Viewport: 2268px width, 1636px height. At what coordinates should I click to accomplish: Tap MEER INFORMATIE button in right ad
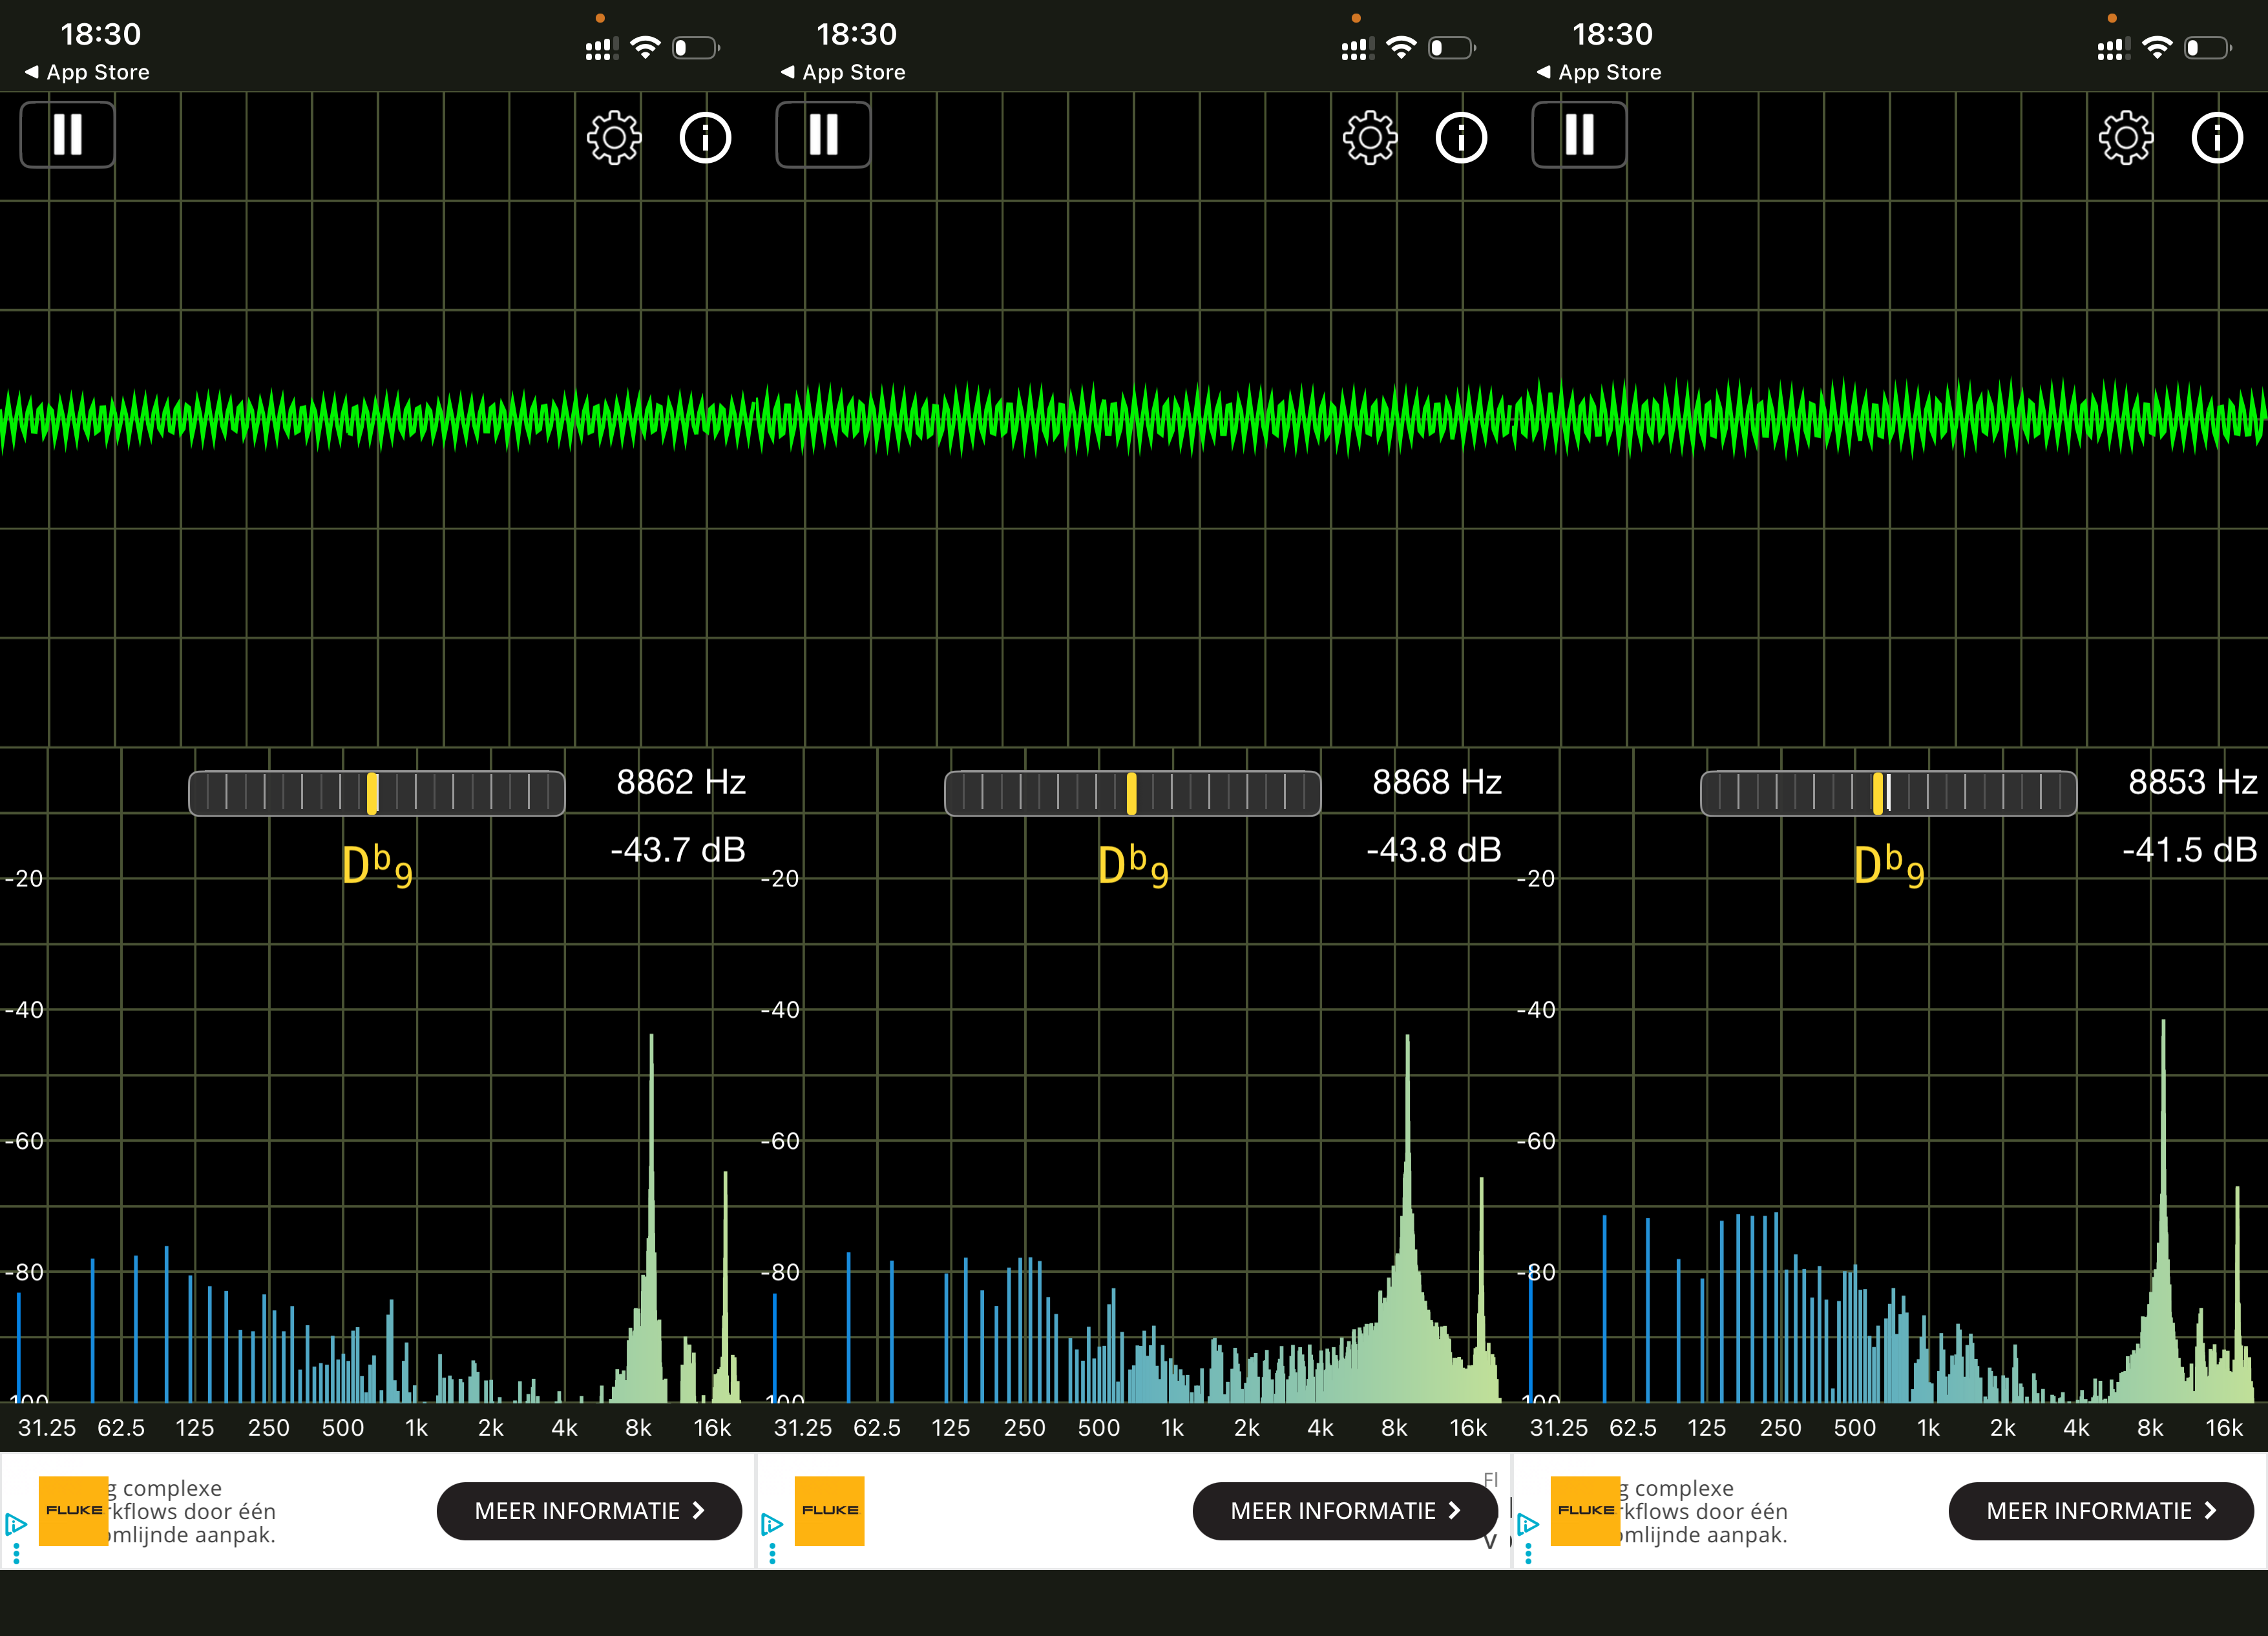click(2101, 1511)
